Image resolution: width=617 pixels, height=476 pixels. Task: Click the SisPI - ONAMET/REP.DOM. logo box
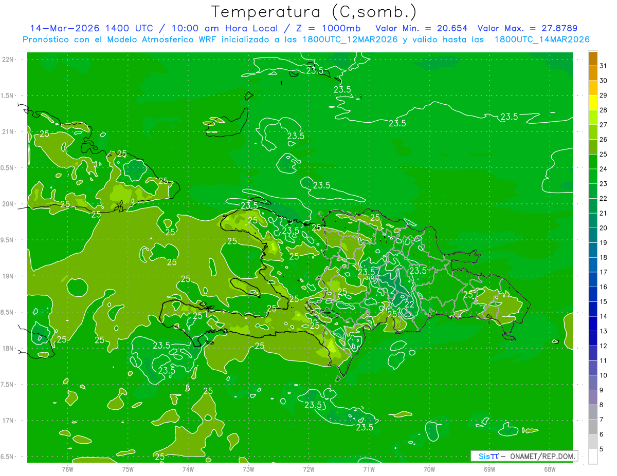[x=524, y=455]
